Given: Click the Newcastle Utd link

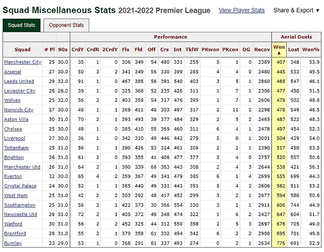Looking at the screenshot, I should (20, 214).
